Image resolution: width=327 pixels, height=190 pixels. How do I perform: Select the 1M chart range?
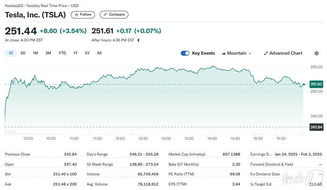35,53
